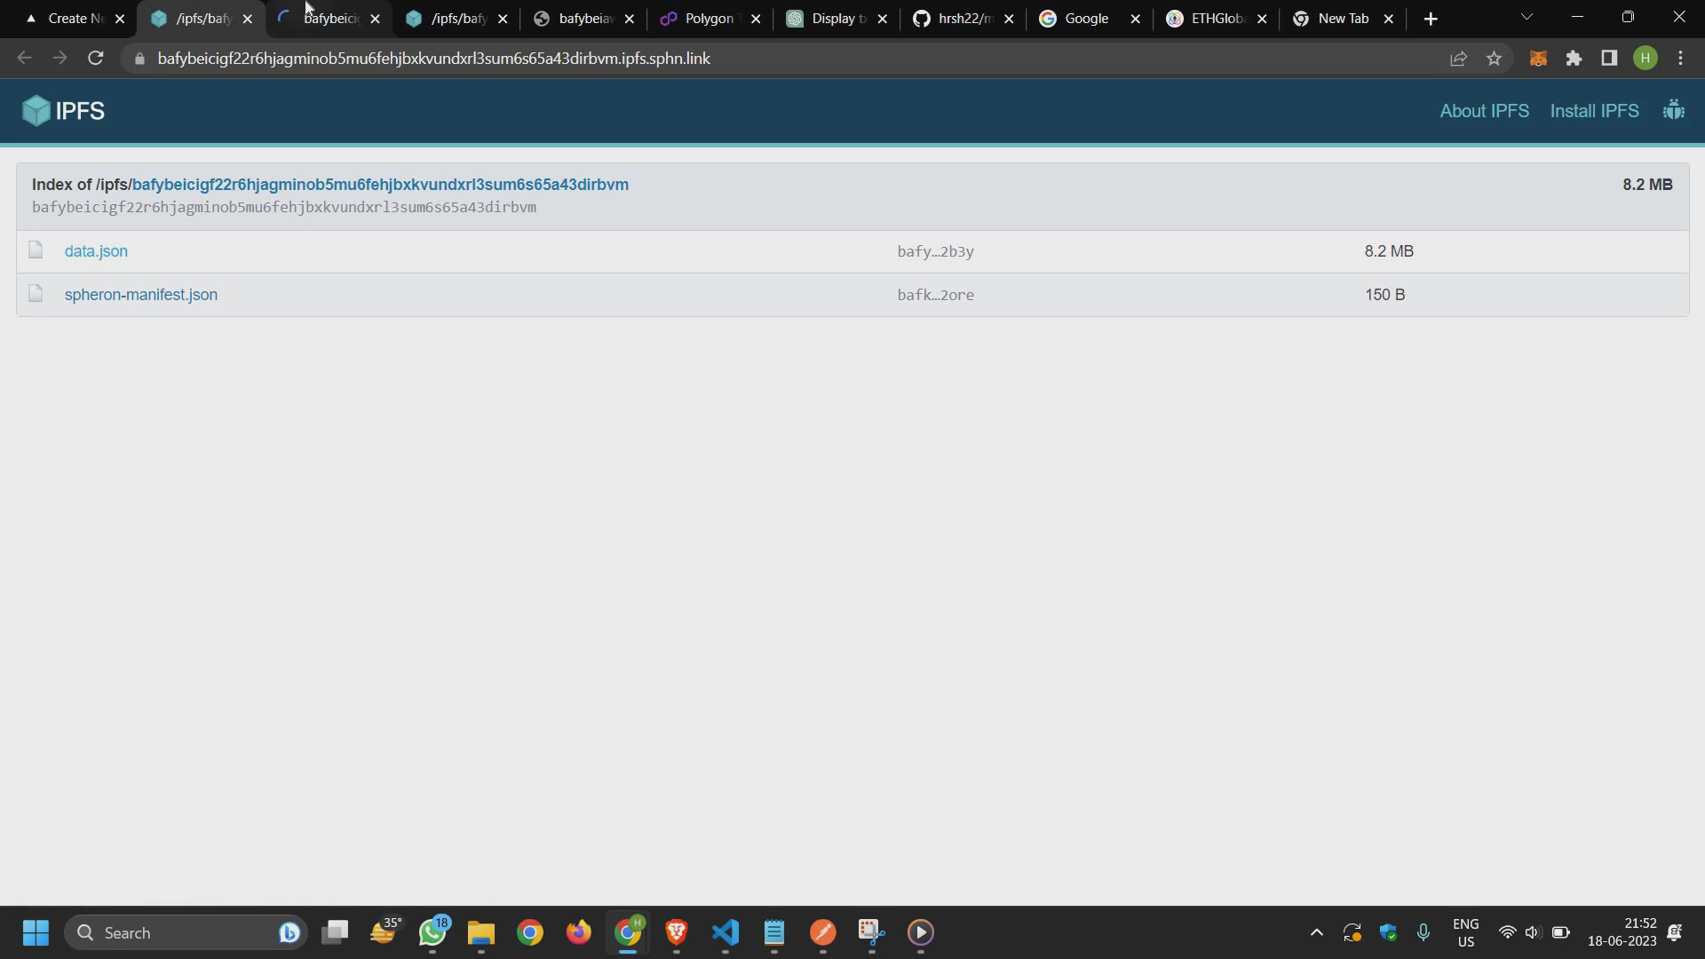This screenshot has height=959, width=1705.
Task: Open Visual Studio Code from taskbar
Action: [726, 932]
